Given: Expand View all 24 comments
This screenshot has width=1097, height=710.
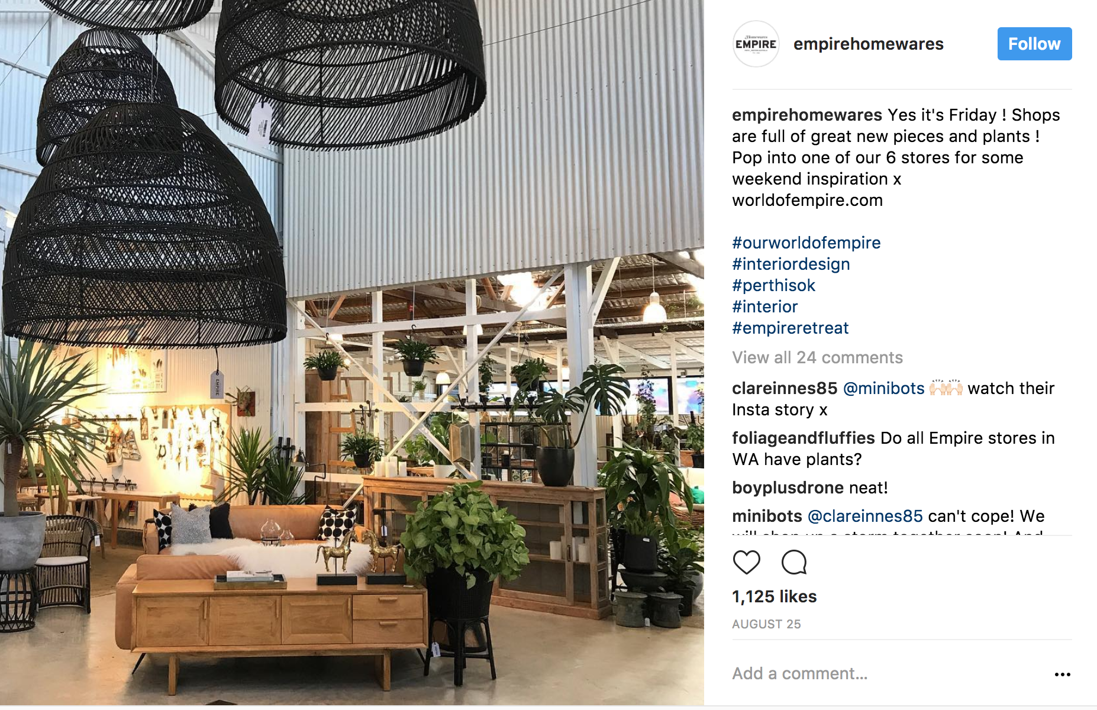Looking at the screenshot, I should pos(817,357).
